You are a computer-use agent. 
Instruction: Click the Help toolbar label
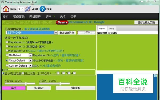pos(49,9)
